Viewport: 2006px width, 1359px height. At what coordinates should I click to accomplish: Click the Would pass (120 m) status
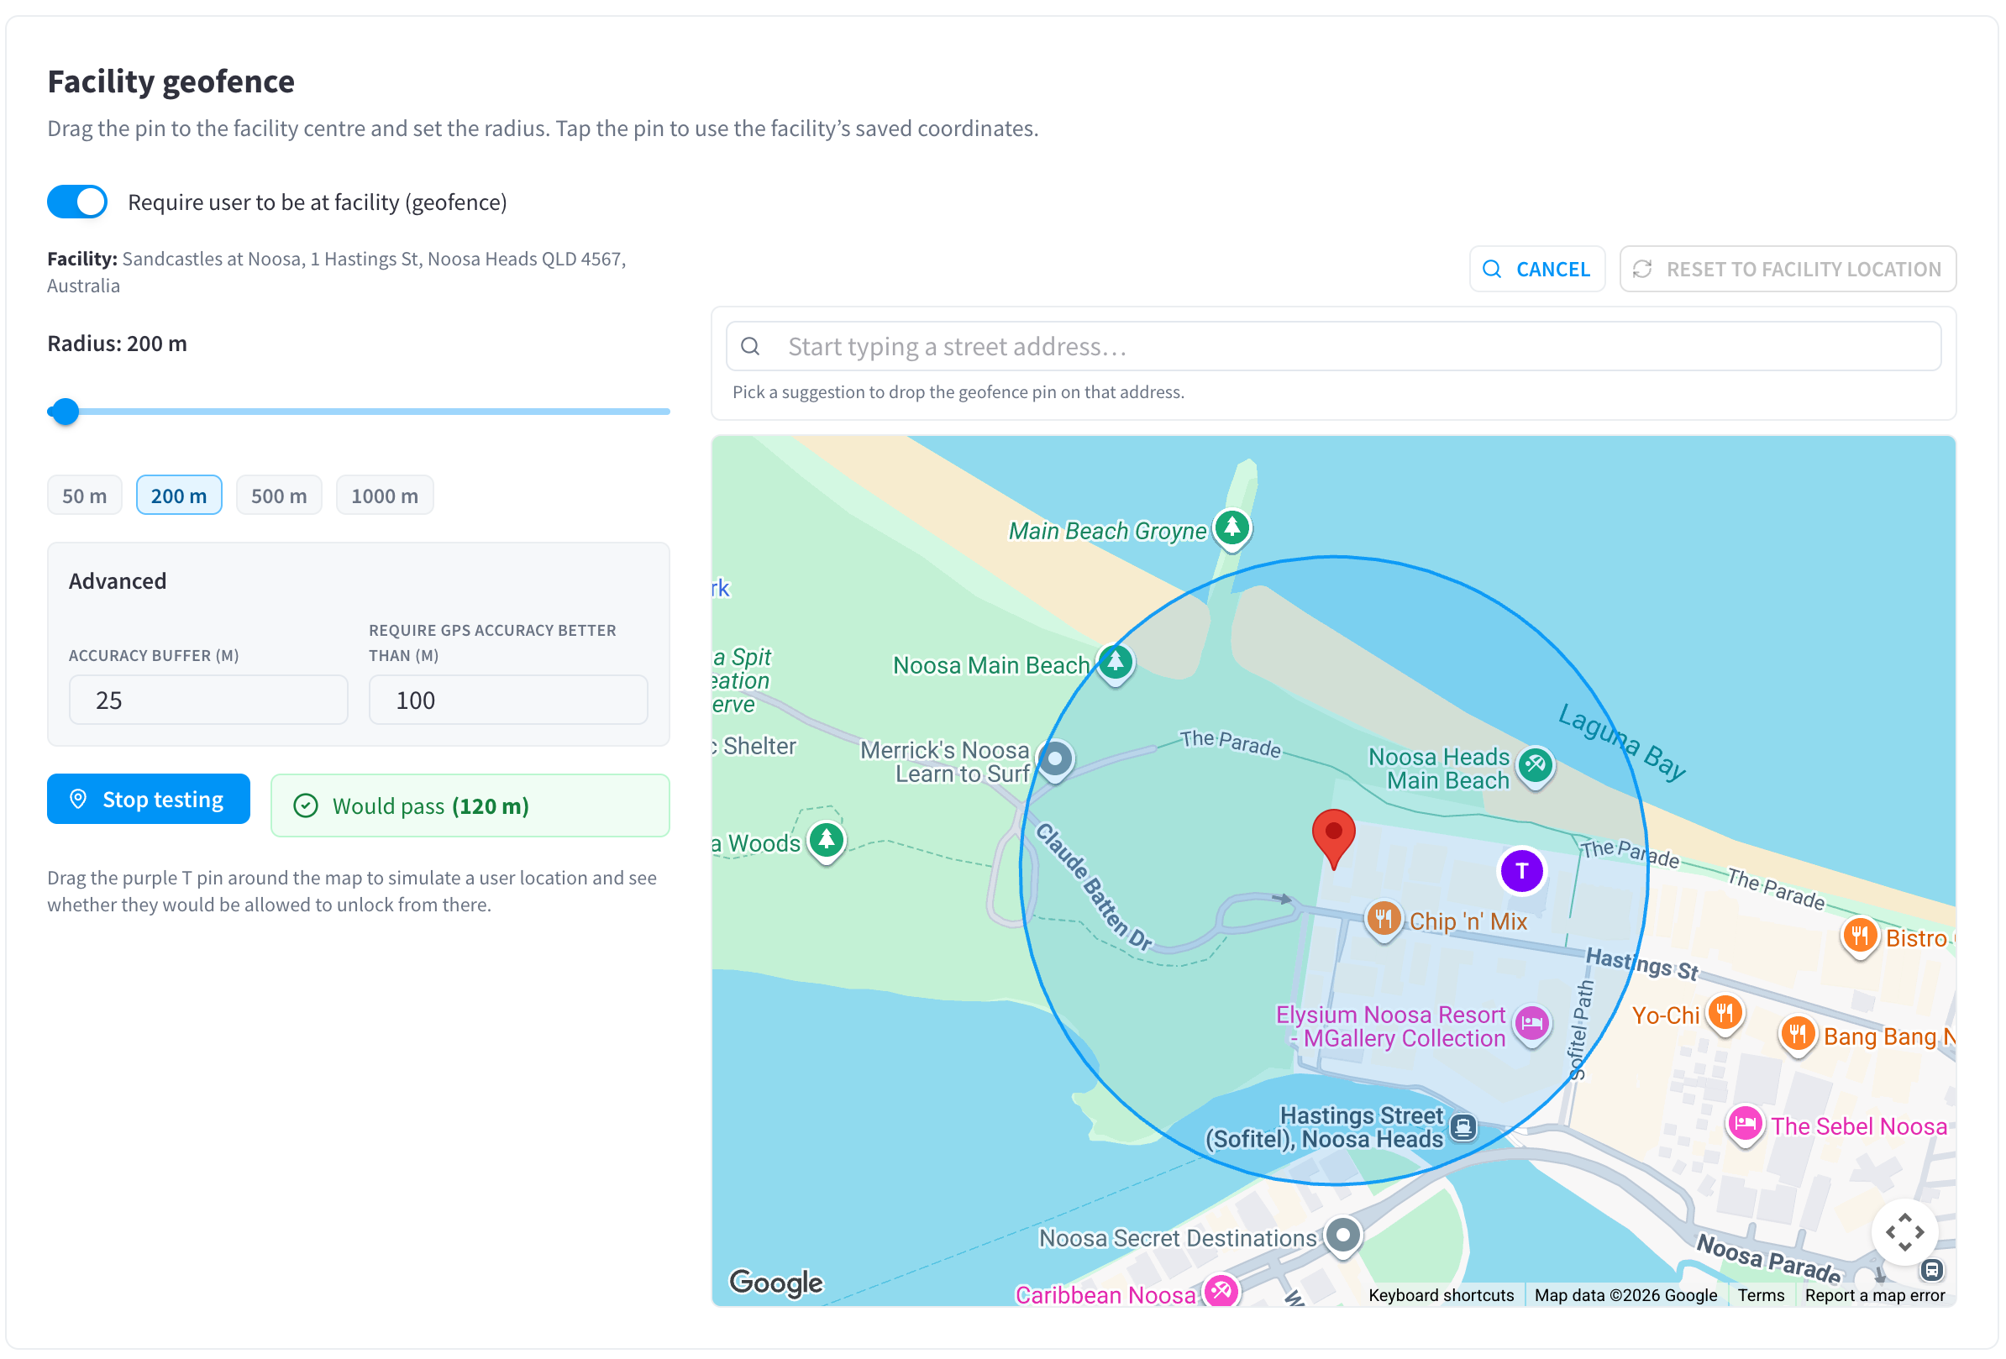470,805
